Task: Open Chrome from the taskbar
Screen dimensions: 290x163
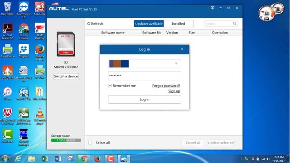Action: [x=84, y=159]
